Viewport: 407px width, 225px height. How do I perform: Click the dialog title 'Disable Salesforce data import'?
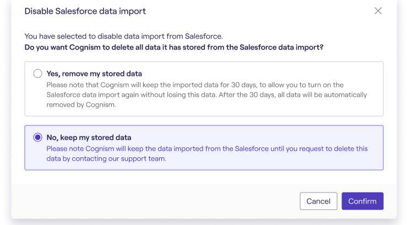coord(85,11)
